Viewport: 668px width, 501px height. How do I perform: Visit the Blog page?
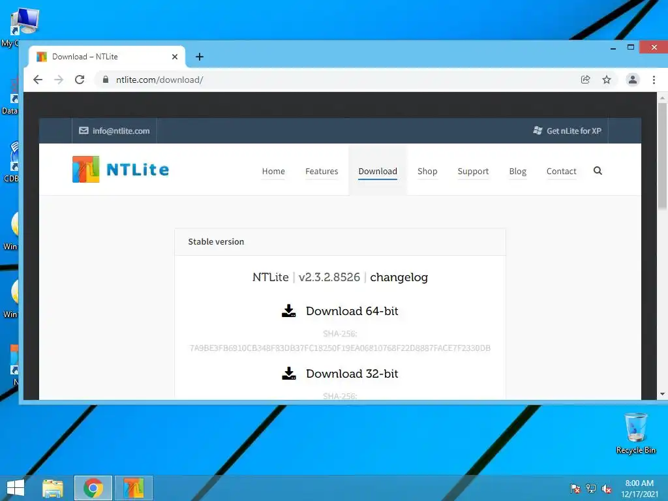[517, 172]
